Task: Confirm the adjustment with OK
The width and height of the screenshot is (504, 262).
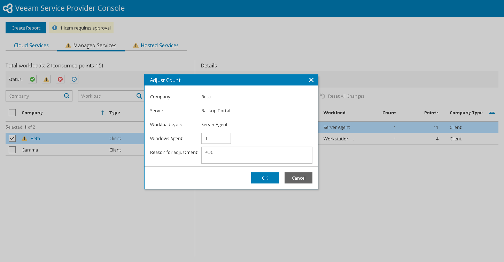Action: coord(265,178)
